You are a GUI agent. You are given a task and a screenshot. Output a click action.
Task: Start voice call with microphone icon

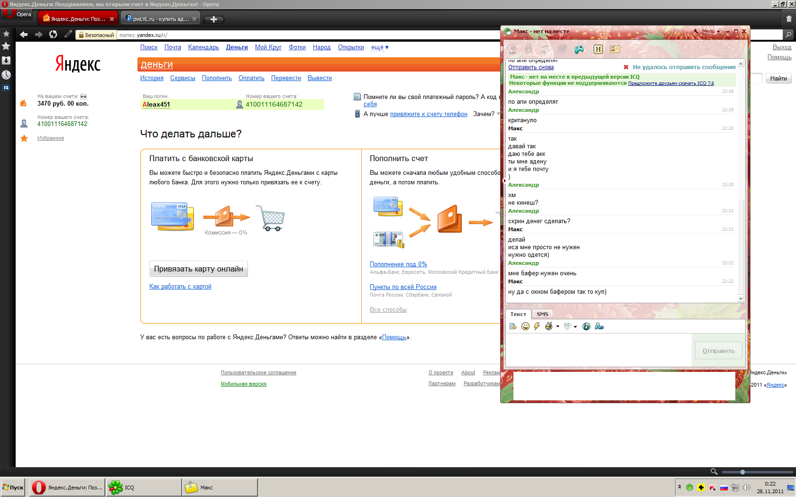pos(529,49)
